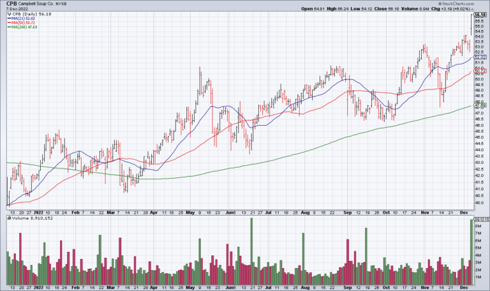
Task: Click the 7M volume axis label
Action: pyautogui.click(x=478, y=234)
